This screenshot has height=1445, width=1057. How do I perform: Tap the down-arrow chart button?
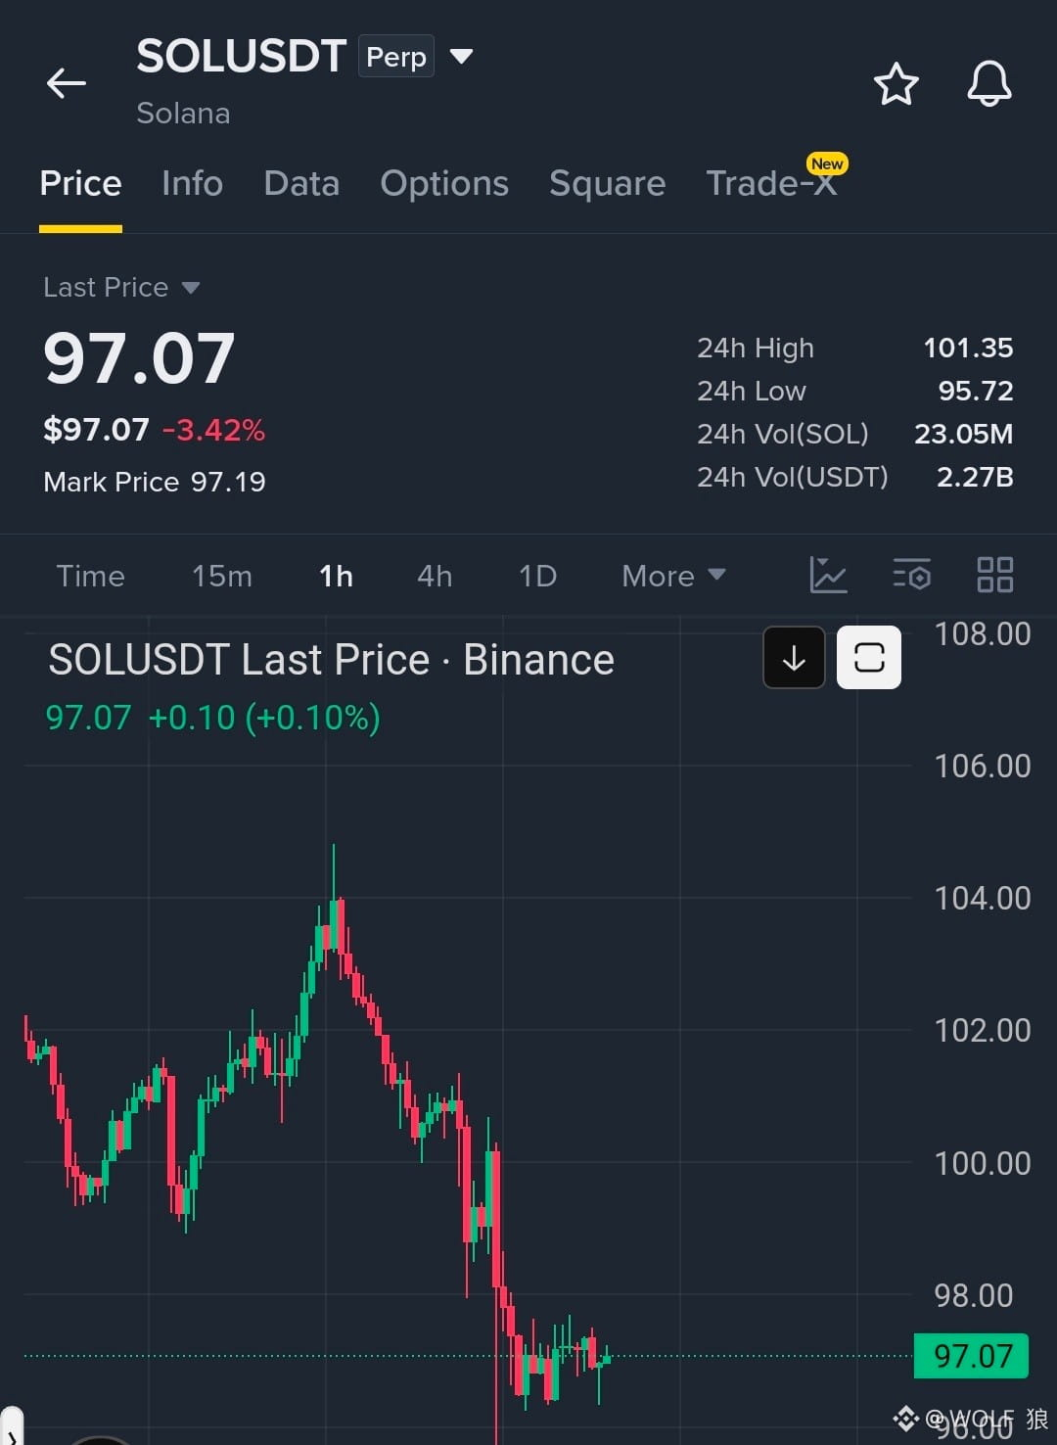click(x=794, y=658)
